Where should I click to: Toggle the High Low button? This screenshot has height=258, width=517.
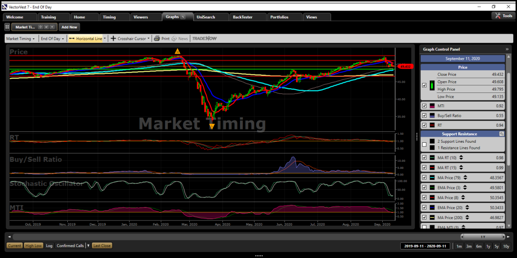pos(34,246)
